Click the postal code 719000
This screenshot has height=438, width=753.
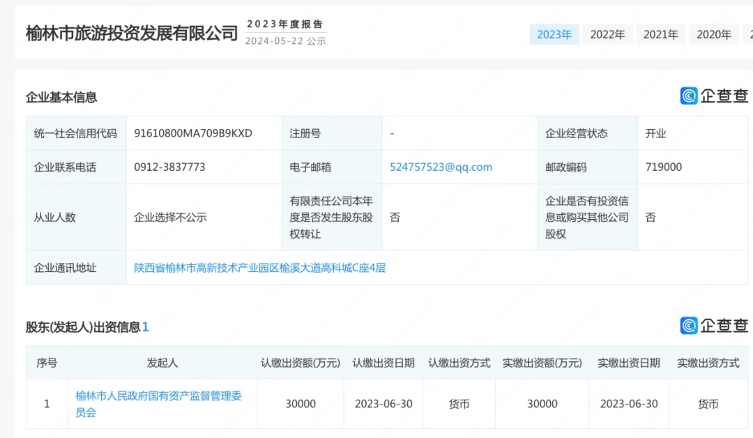point(664,167)
